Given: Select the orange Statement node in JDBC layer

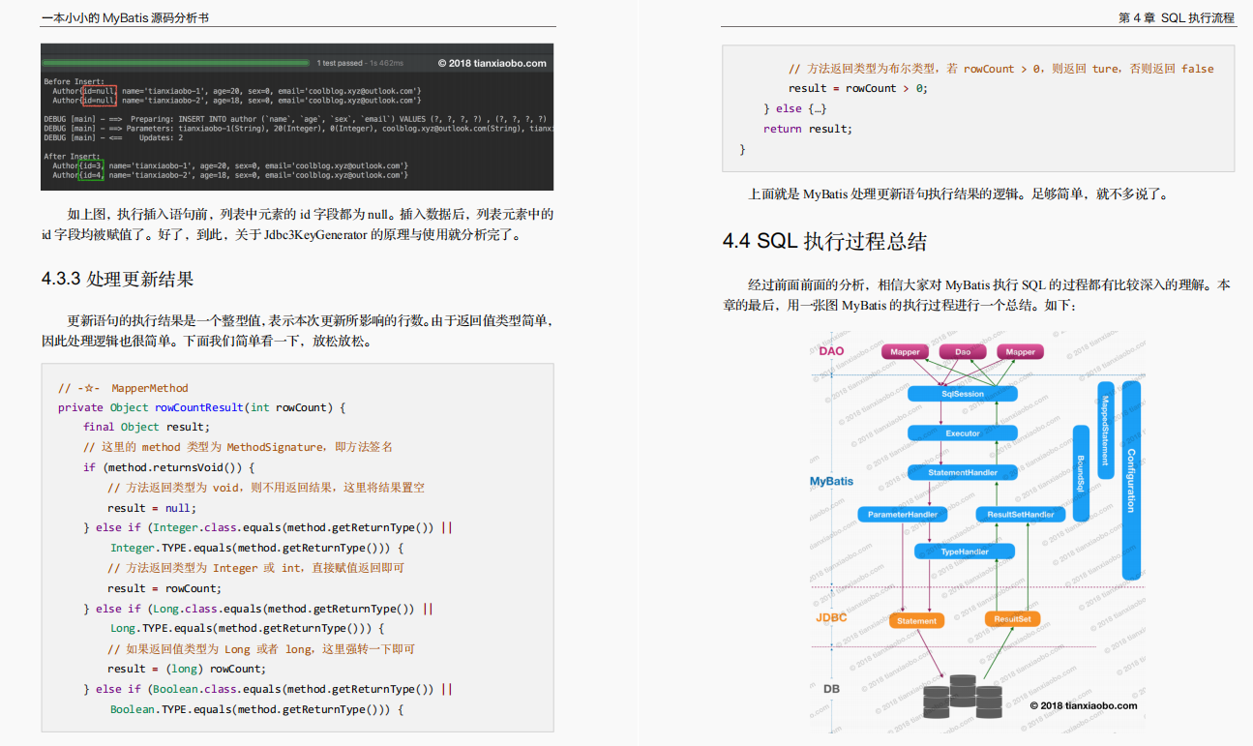Looking at the screenshot, I should coord(916,620).
